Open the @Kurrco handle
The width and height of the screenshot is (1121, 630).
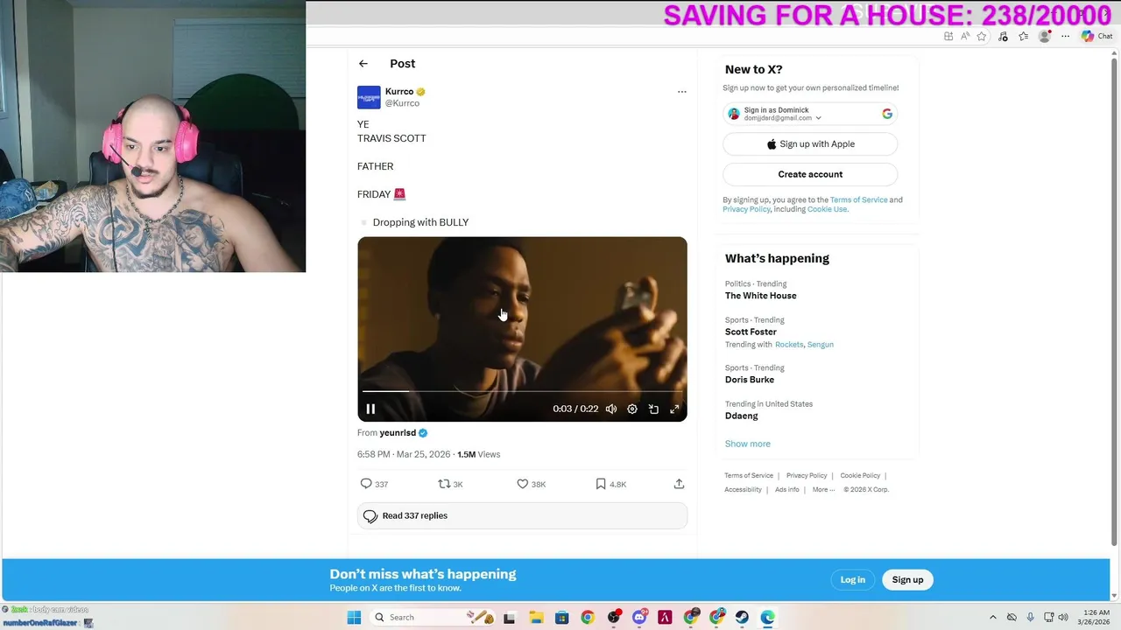click(402, 103)
